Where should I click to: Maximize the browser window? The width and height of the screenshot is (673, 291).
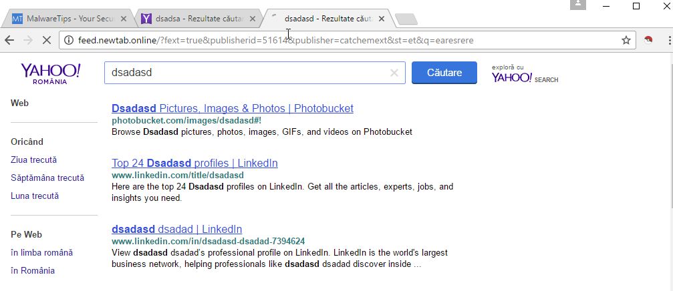point(636,5)
